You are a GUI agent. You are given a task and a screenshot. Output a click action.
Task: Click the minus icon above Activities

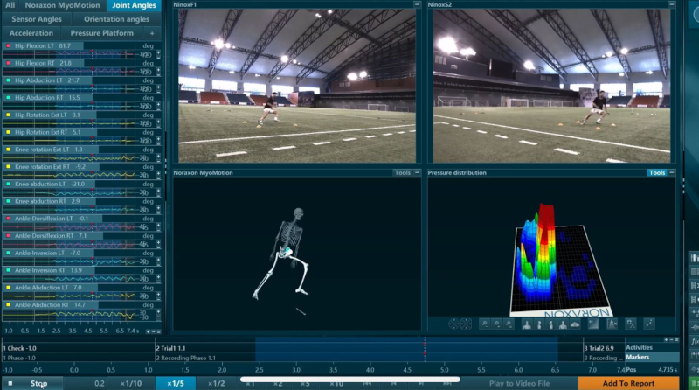click(671, 339)
